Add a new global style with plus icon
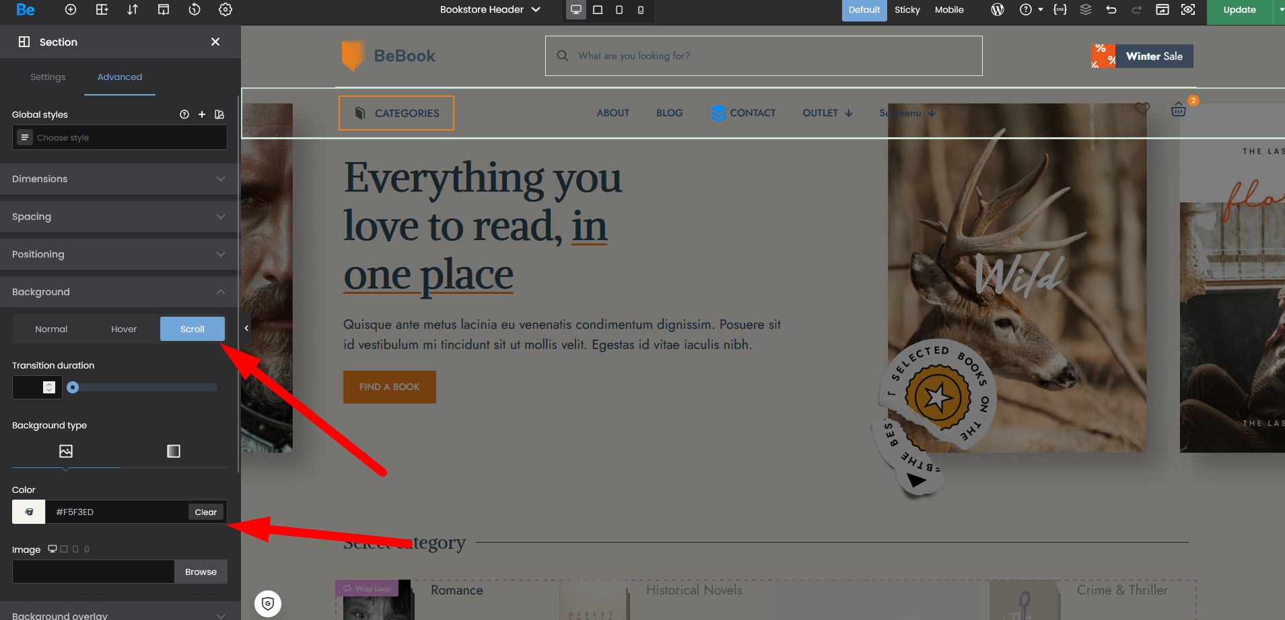 point(202,114)
